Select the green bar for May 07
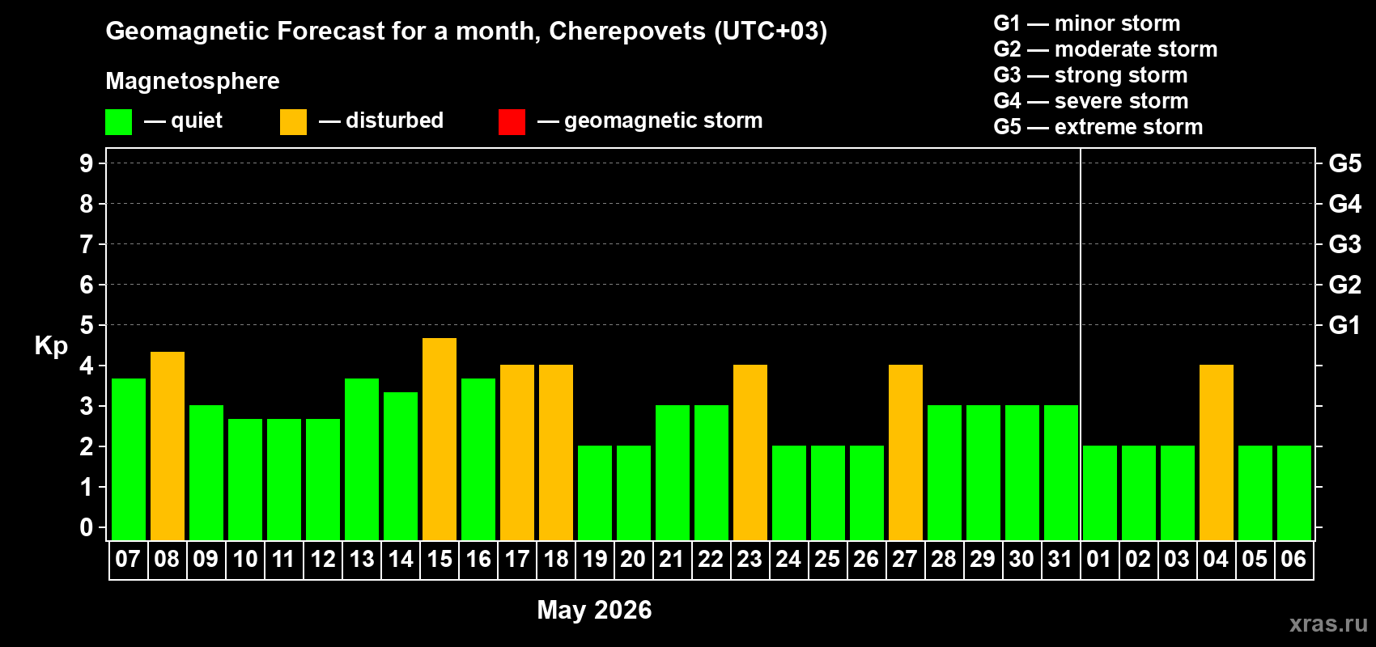Image resolution: width=1376 pixels, height=647 pixels. click(x=129, y=459)
